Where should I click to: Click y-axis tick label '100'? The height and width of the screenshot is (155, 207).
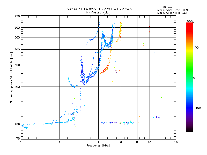[x=17, y=124]
